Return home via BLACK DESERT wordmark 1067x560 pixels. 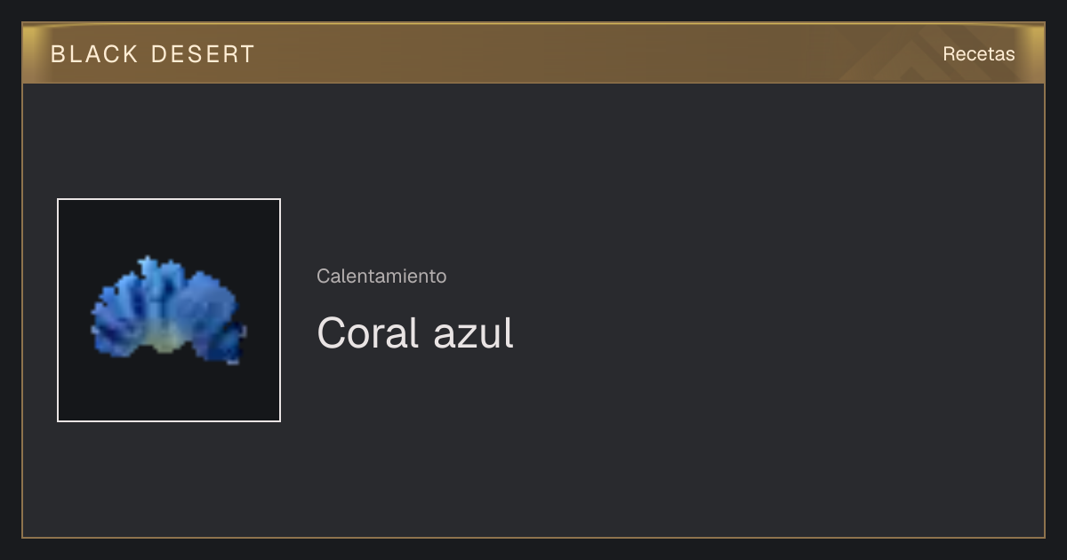(153, 54)
